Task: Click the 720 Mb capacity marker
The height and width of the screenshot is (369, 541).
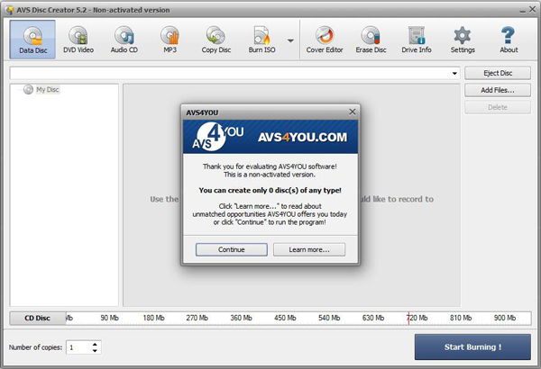Action: [417, 318]
